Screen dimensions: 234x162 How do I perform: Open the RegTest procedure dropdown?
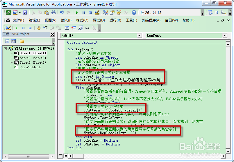coord(224,36)
